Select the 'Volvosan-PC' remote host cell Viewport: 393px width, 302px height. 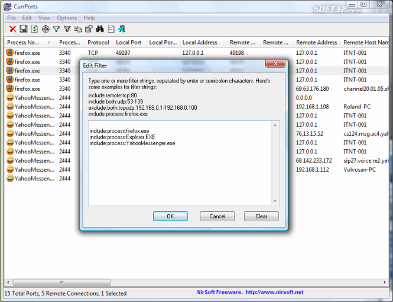pyautogui.click(x=359, y=170)
